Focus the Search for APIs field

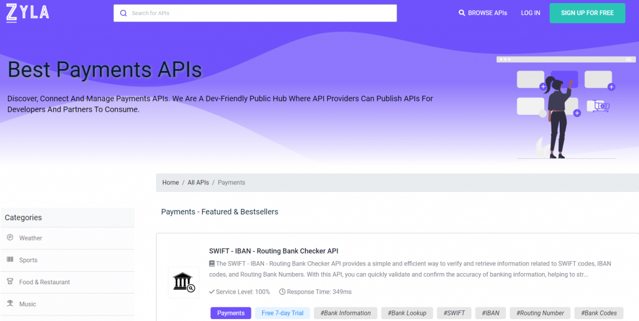(x=255, y=13)
